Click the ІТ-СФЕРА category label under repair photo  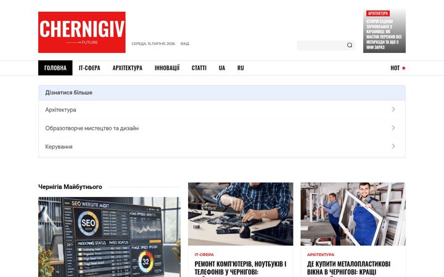tap(204, 255)
